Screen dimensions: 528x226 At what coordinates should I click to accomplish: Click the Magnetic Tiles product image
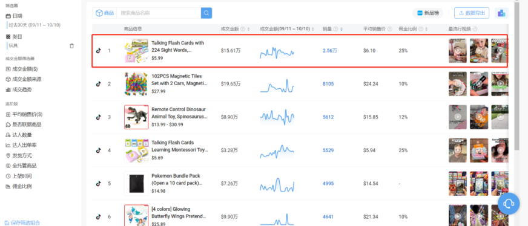[136, 84]
